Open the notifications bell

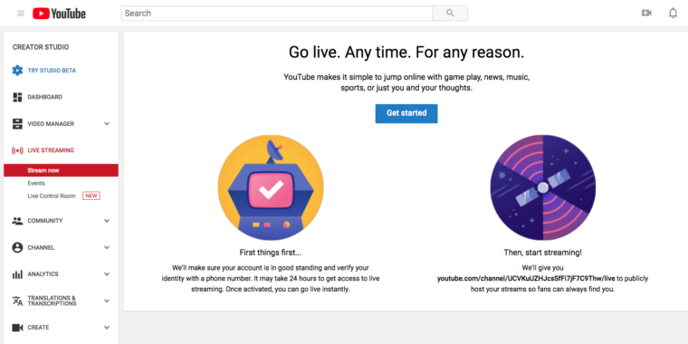coord(674,14)
